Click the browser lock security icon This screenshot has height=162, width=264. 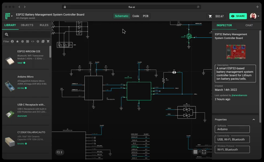tap(65, 7)
